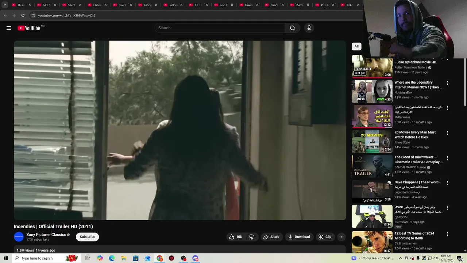This screenshot has width=467, height=263.
Task: Click the Clip button
Action: click(x=325, y=237)
